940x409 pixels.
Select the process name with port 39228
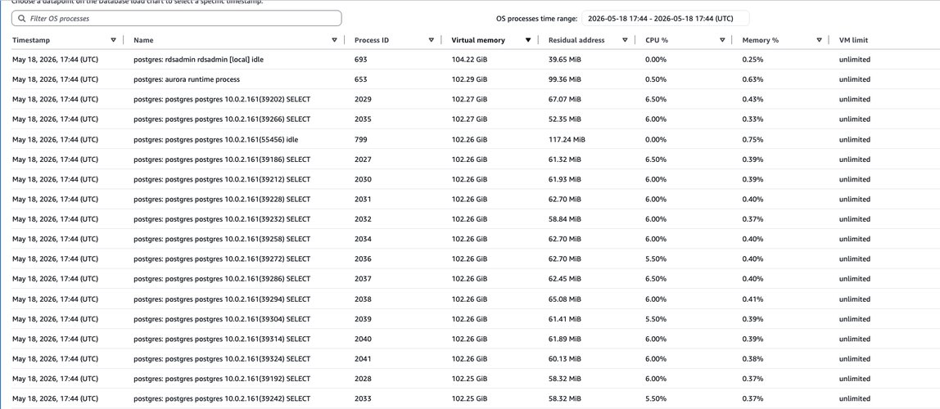point(222,199)
